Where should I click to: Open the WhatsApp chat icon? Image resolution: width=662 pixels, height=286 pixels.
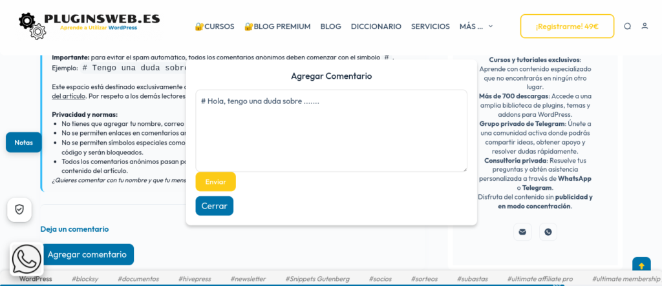(27, 259)
